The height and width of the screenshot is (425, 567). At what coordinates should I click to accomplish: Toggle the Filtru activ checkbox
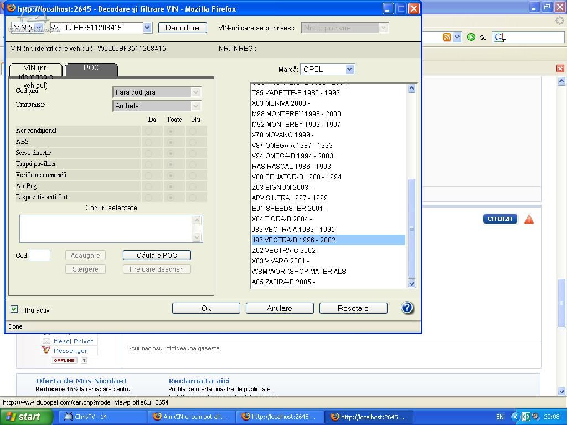tap(14, 309)
